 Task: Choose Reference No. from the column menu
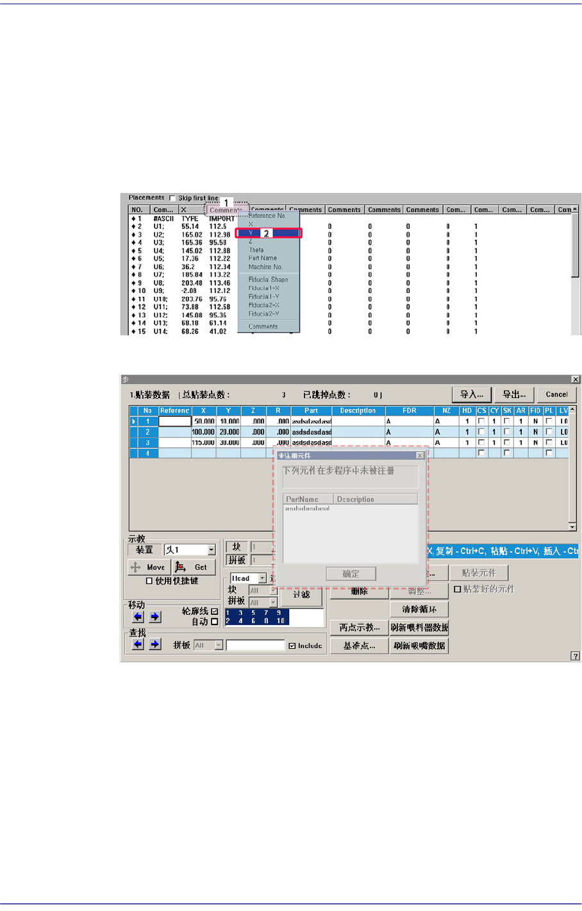pos(267,216)
